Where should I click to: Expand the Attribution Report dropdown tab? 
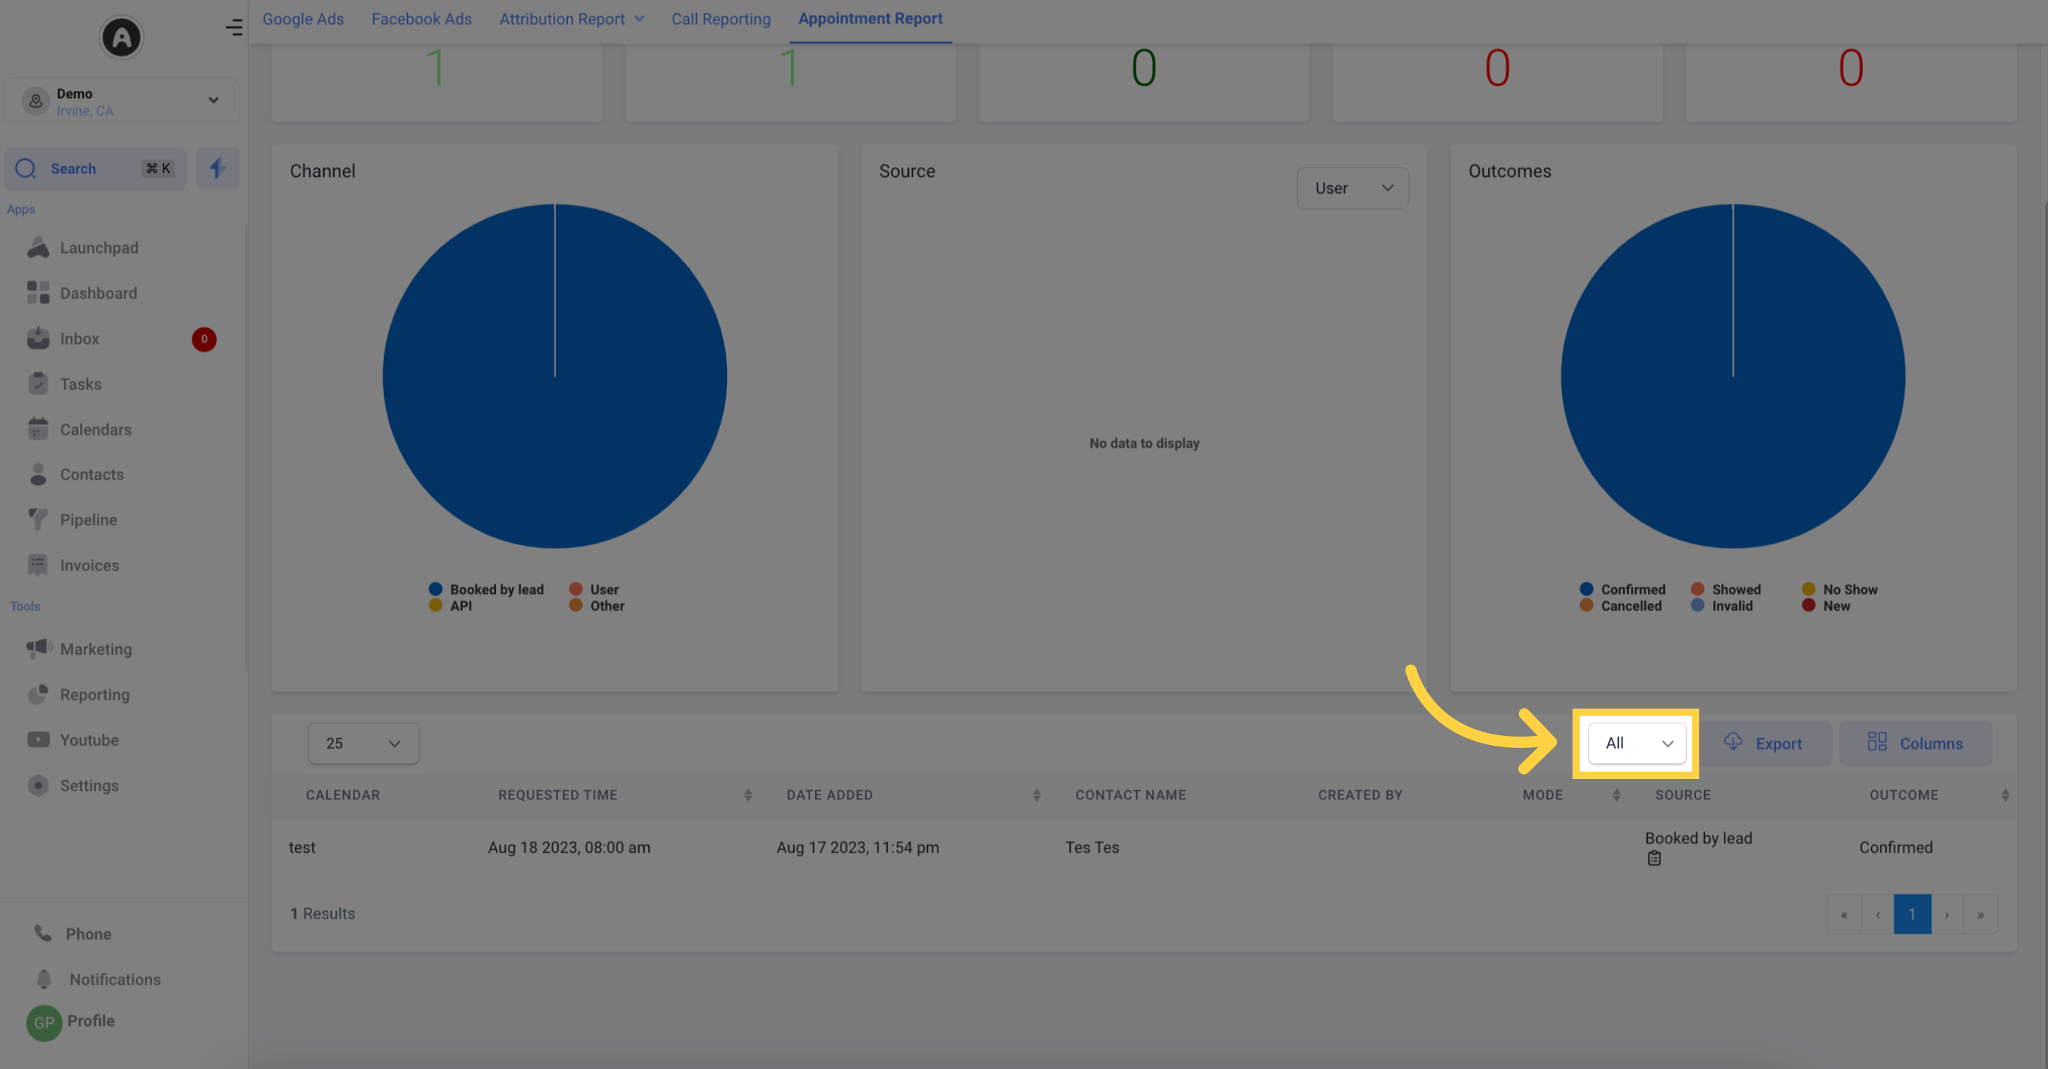(x=571, y=19)
